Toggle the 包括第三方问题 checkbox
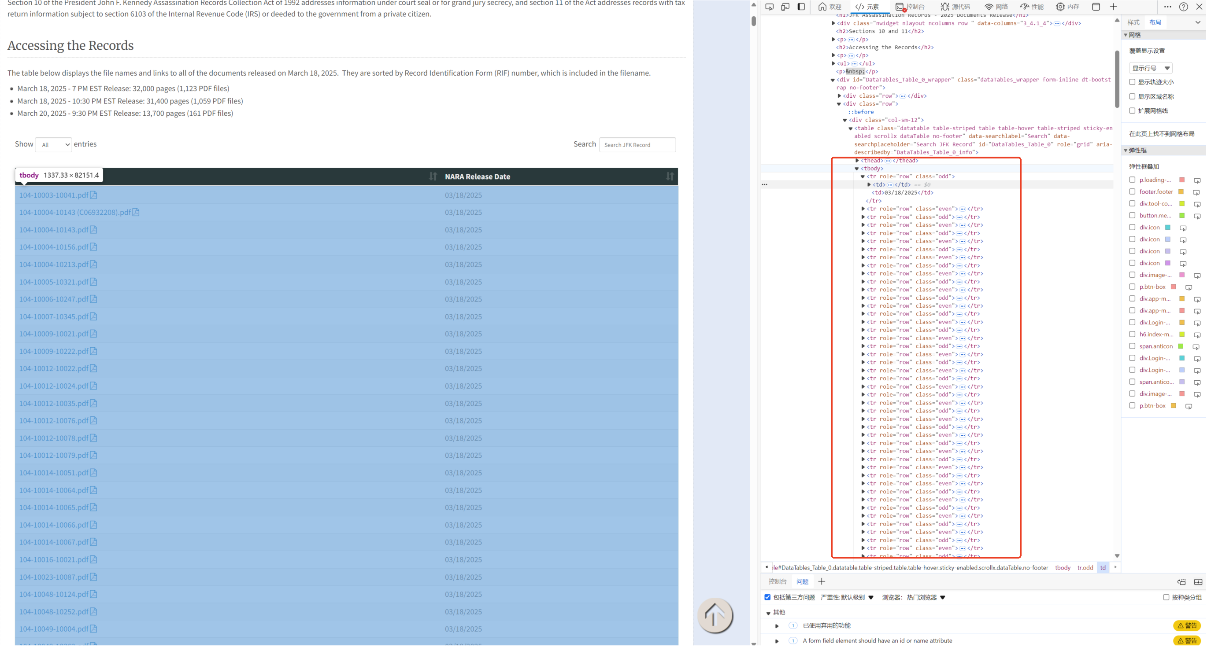 [767, 597]
